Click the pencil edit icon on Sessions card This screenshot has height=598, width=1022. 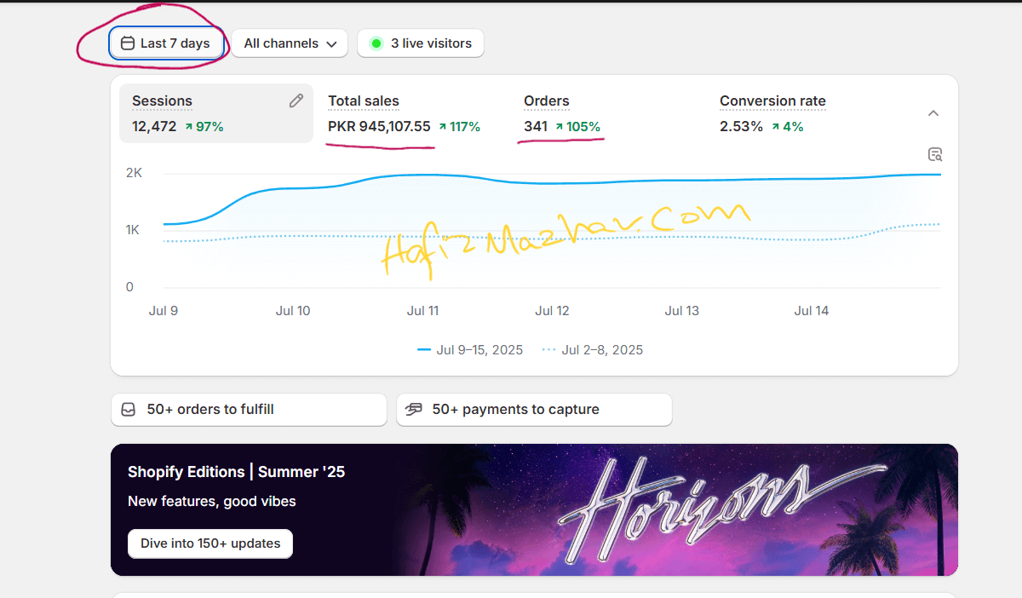click(296, 101)
